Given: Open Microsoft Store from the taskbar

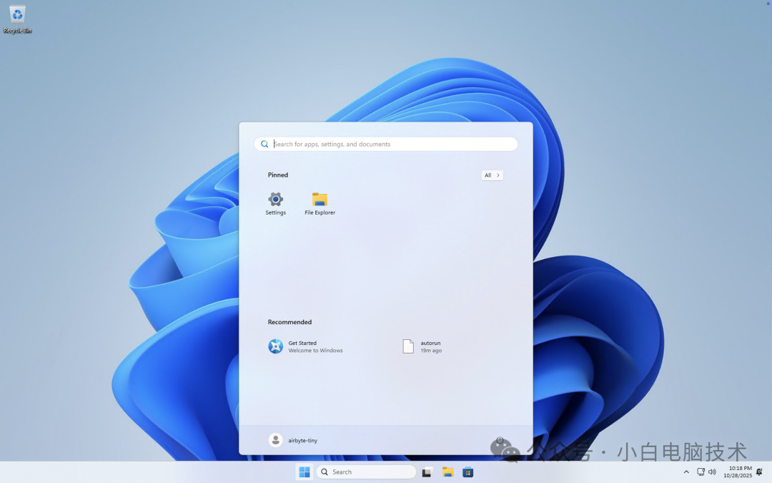Looking at the screenshot, I should point(467,472).
